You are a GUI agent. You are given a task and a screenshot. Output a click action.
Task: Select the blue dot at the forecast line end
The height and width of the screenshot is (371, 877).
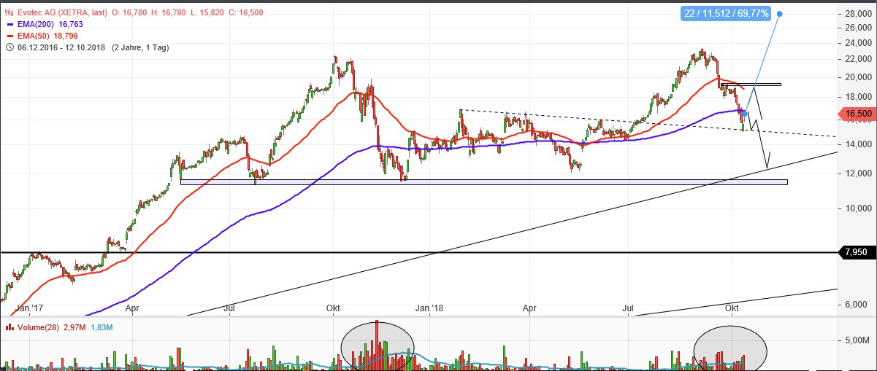click(780, 14)
